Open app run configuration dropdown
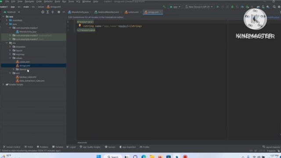The image size is (281, 158). [175, 7]
